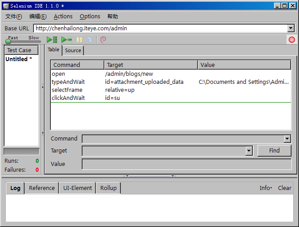
Task: Expand the Command combo box dropdown
Action: pyautogui.click(x=287, y=139)
